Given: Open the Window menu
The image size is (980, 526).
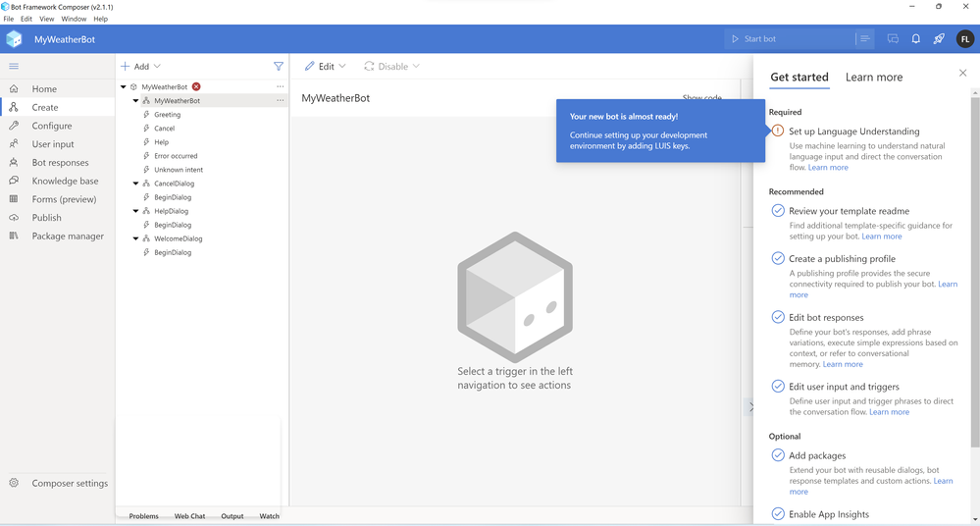Looking at the screenshot, I should [x=74, y=19].
